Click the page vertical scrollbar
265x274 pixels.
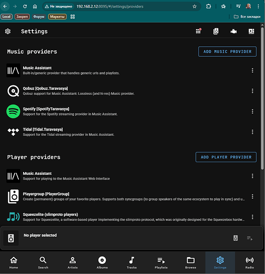click(x=262, y=99)
